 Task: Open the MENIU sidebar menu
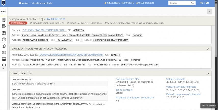tap(3, 11)
